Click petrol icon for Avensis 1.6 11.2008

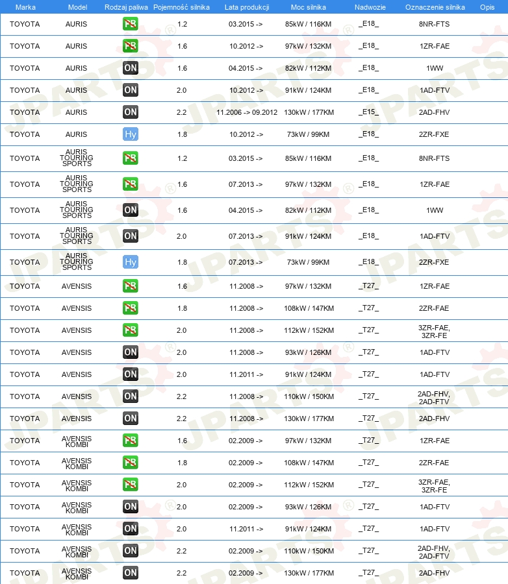(130, 286)
